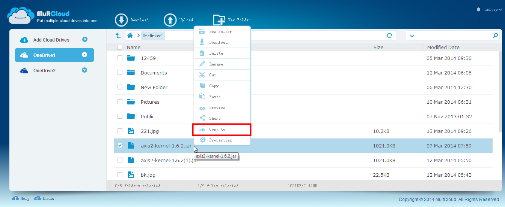
Task: Click the Help icon in footer
Action: point(15,198)
